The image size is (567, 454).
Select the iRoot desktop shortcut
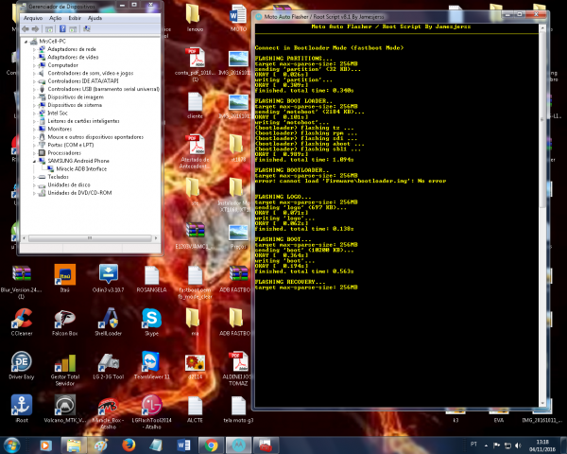22,409
